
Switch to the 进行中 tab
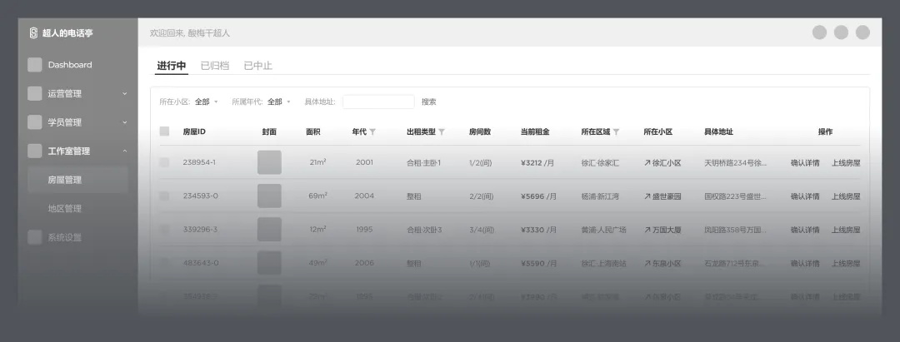point(171,66)
